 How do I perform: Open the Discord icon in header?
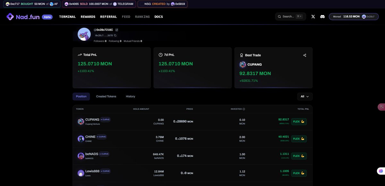click(x=322, y=17)
